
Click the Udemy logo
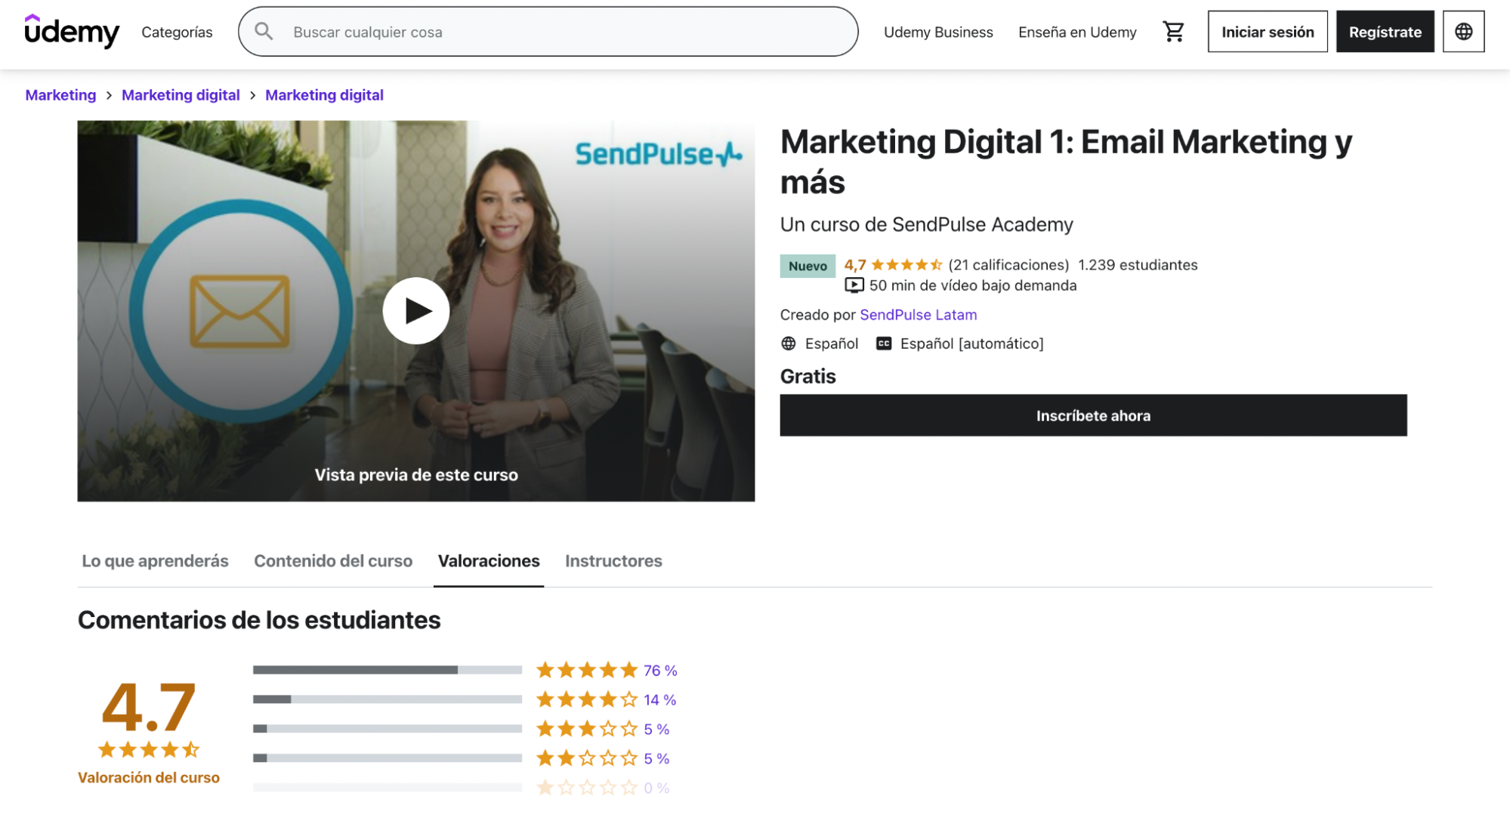[x=72, y=31]
